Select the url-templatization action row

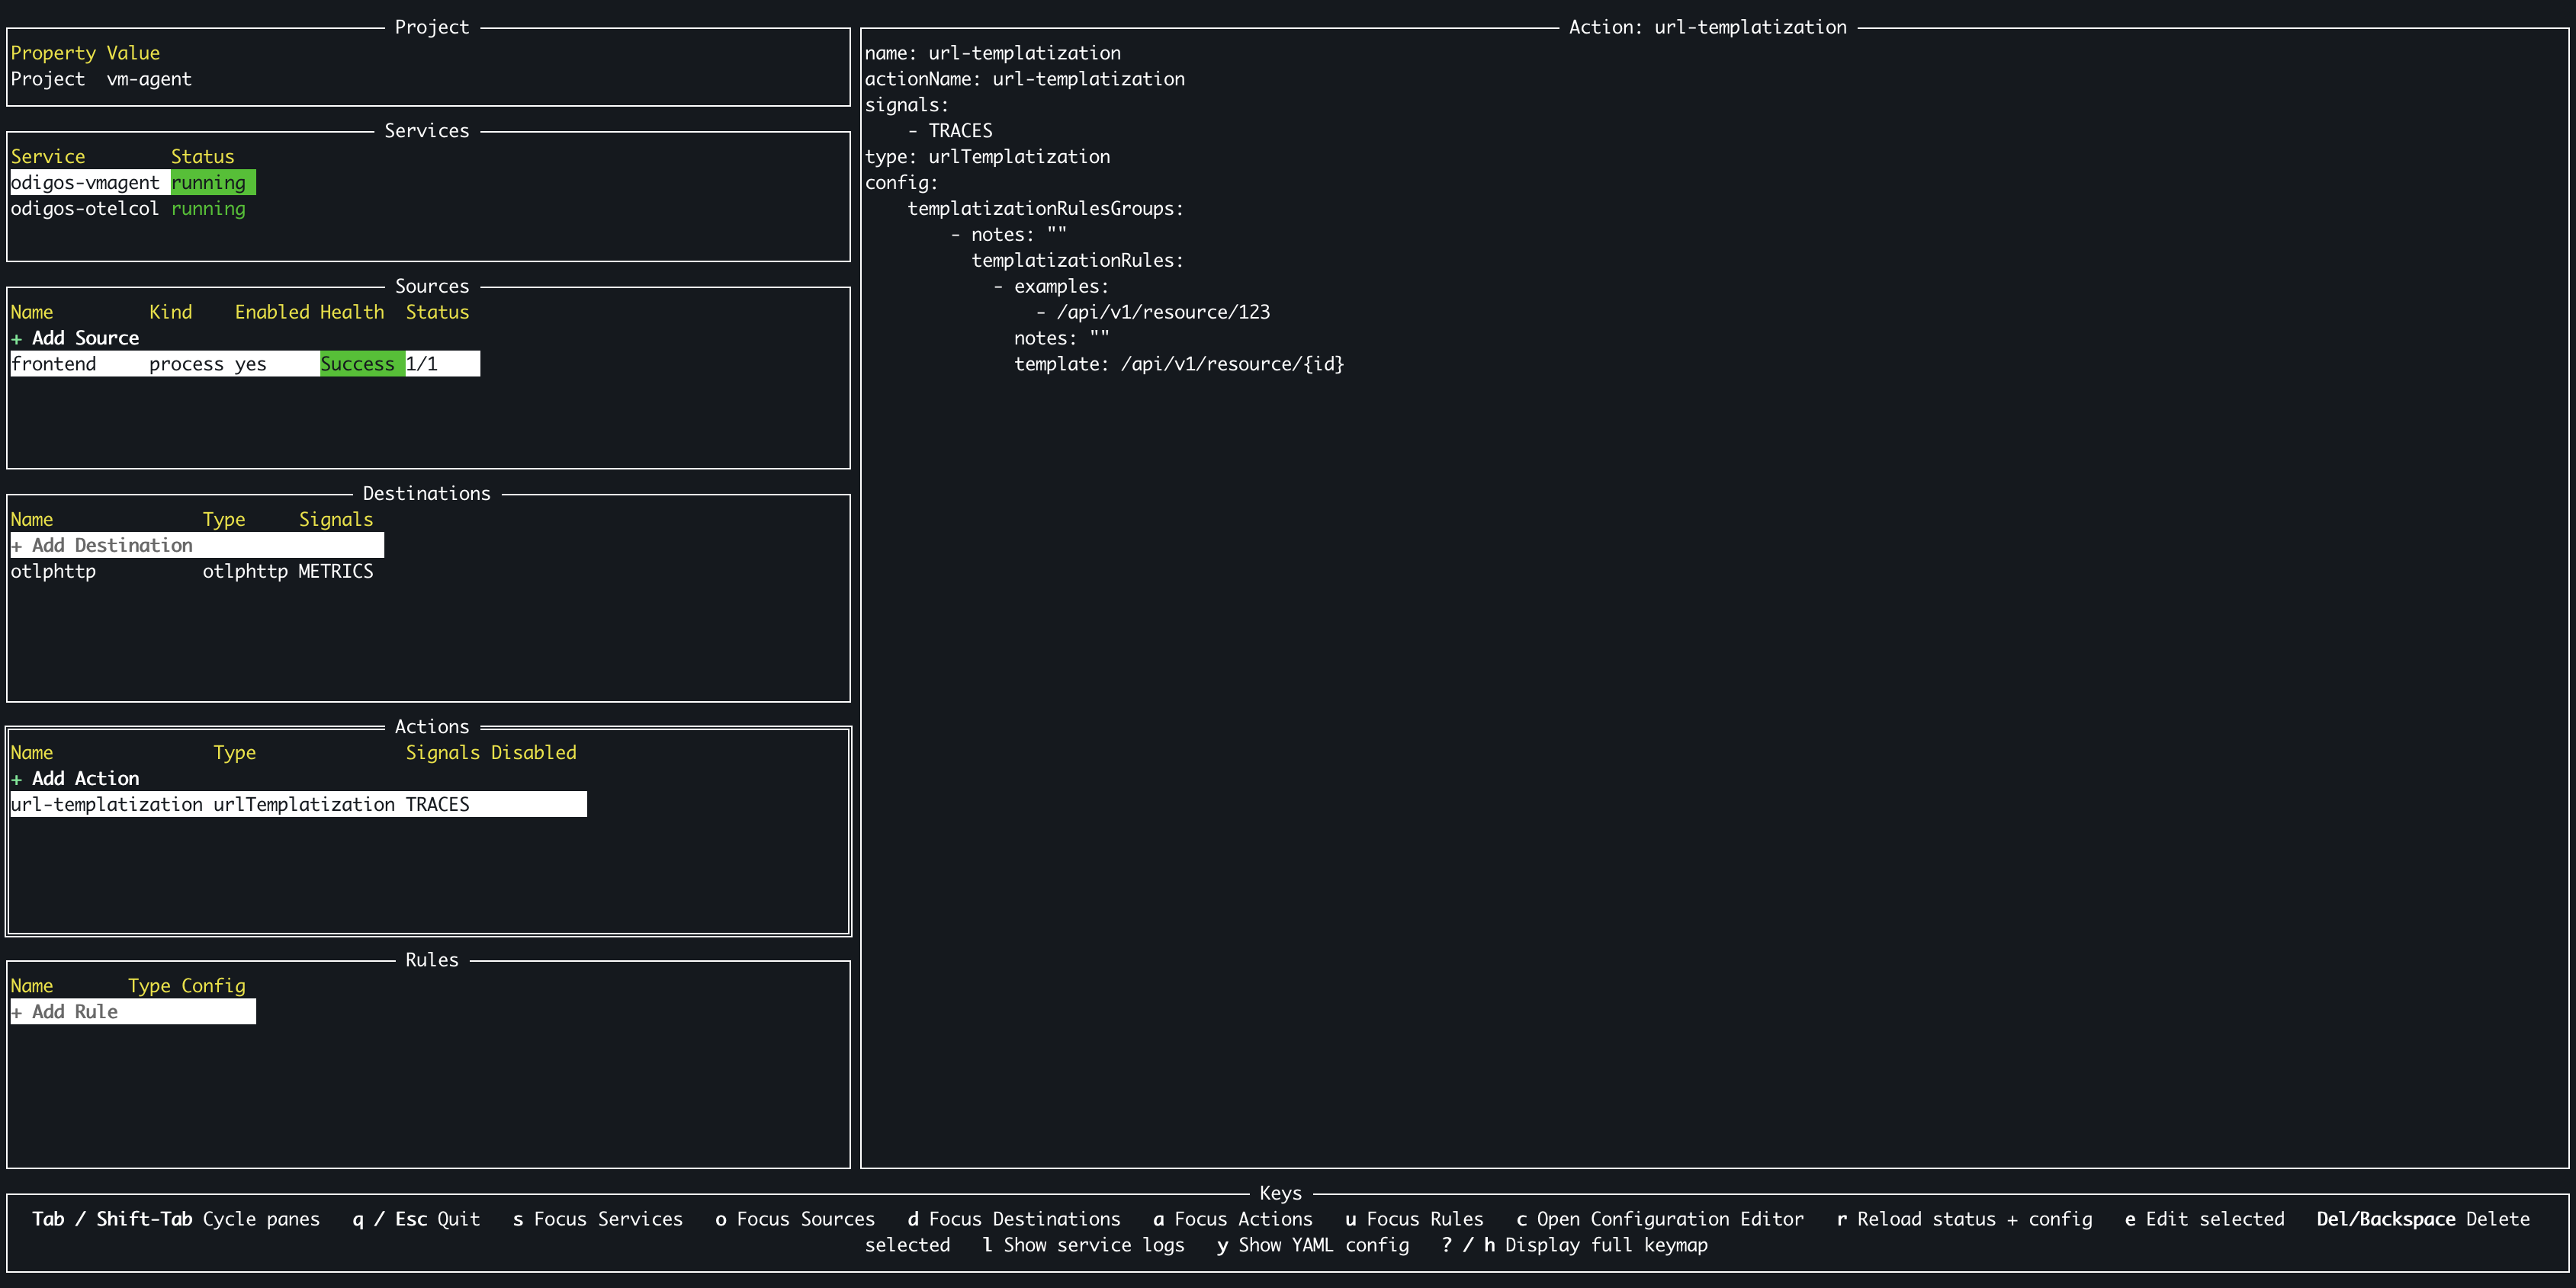click(x=107, y=806)
